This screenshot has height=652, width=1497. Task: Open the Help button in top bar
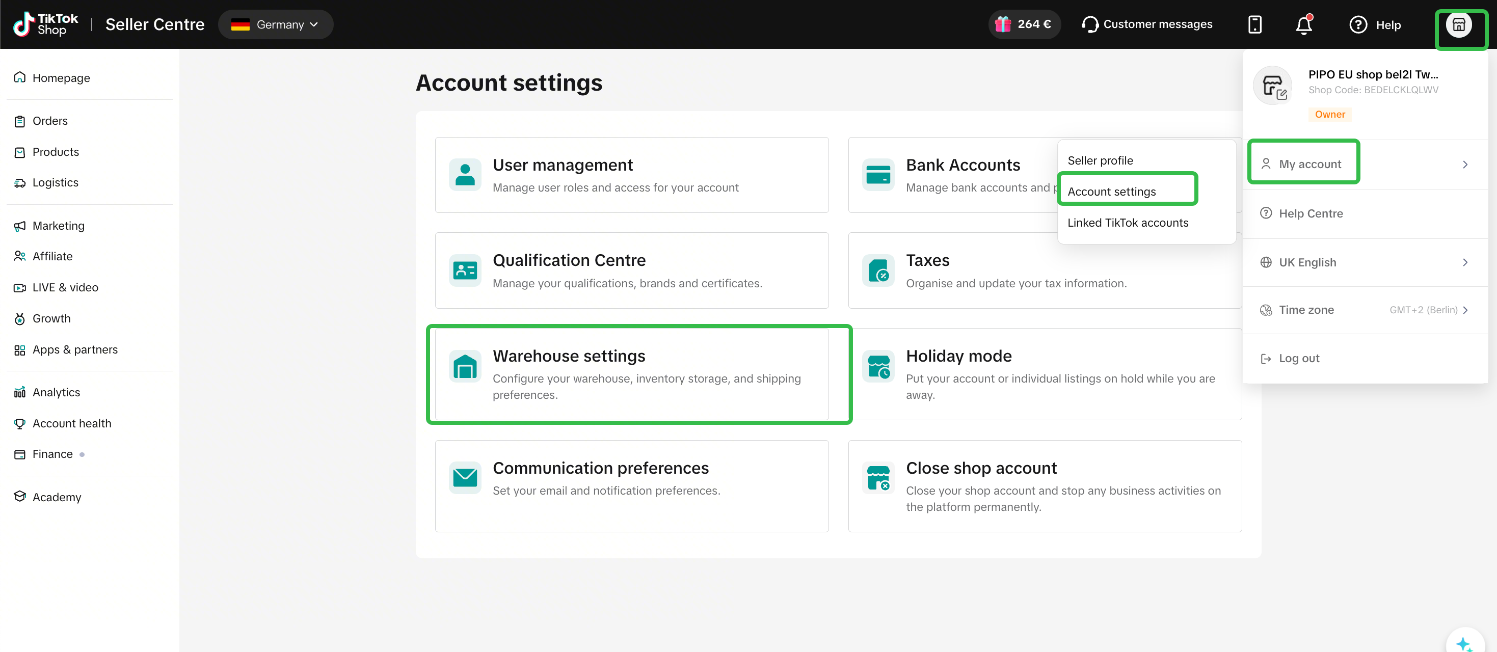pos(1375,25)
